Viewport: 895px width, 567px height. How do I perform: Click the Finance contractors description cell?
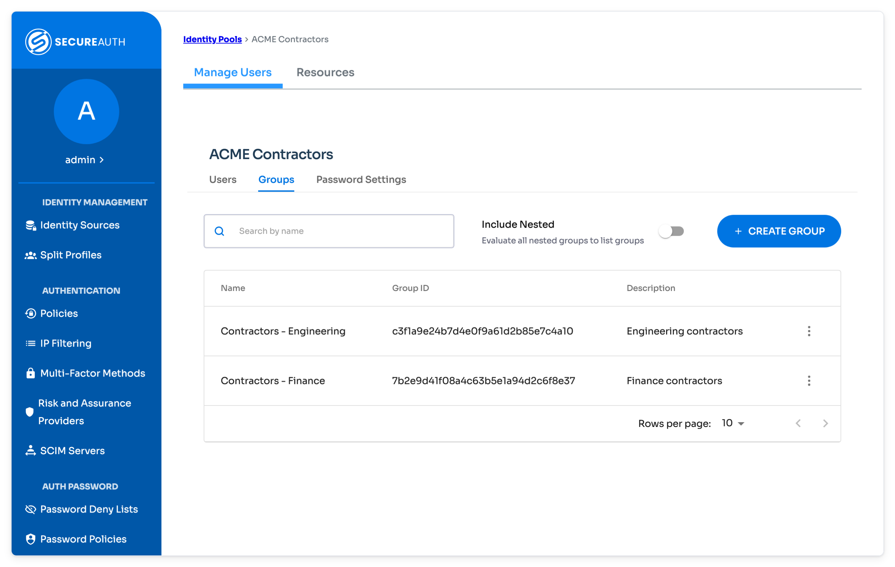(674, 381)
